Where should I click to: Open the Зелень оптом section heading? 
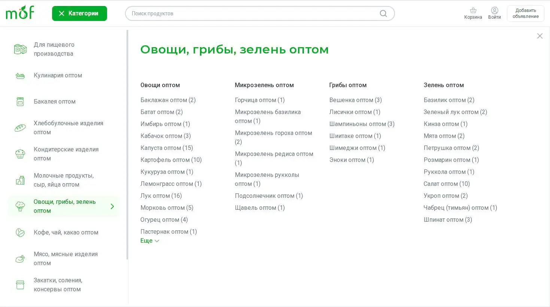pos(444,85)
